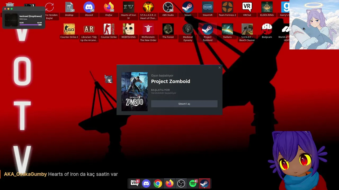
Task: Switch to Steam in the dock
Action: tap(204, 183)
